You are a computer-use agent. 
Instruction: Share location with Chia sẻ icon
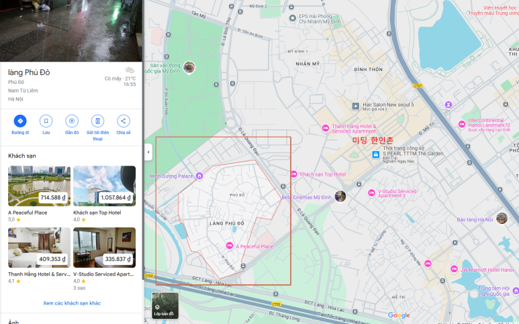pos(124,121)
